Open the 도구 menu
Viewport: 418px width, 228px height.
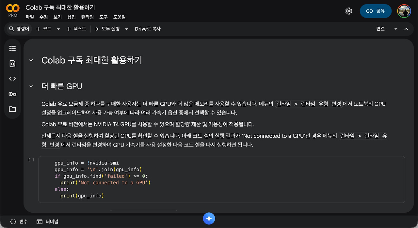coord(104,17)
